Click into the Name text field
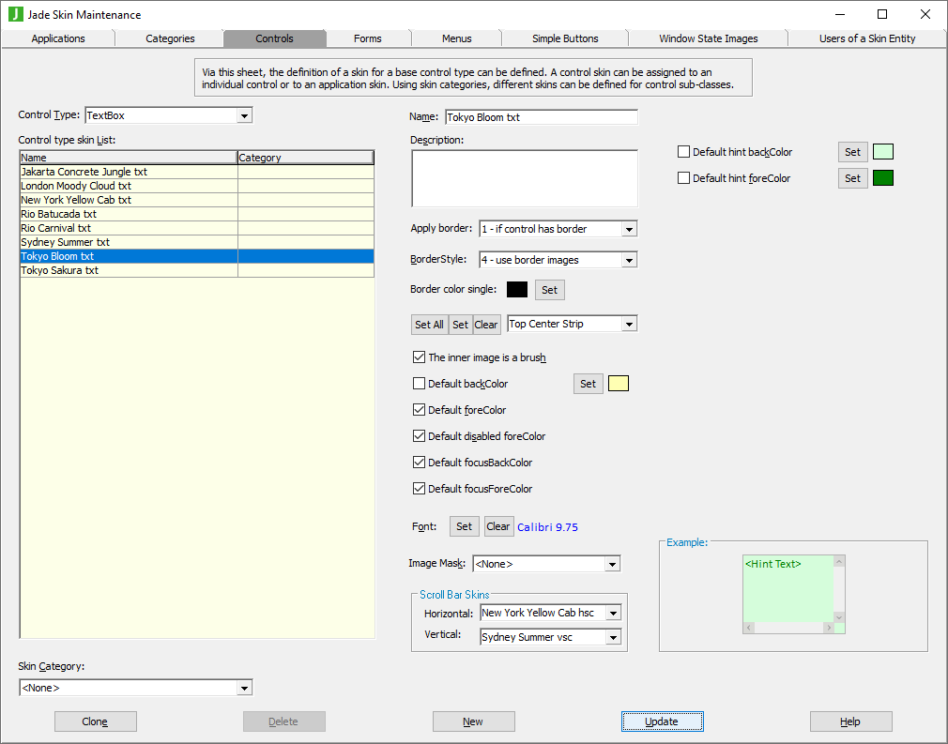The height and width of the screenshot is (744, 948). (541, 117)
